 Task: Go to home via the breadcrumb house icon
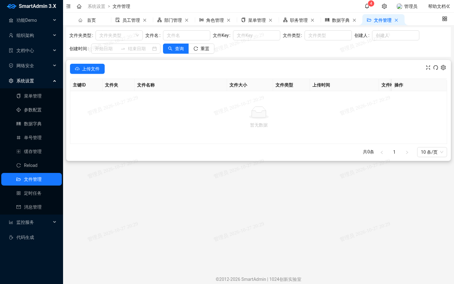(x=79, y=6)
